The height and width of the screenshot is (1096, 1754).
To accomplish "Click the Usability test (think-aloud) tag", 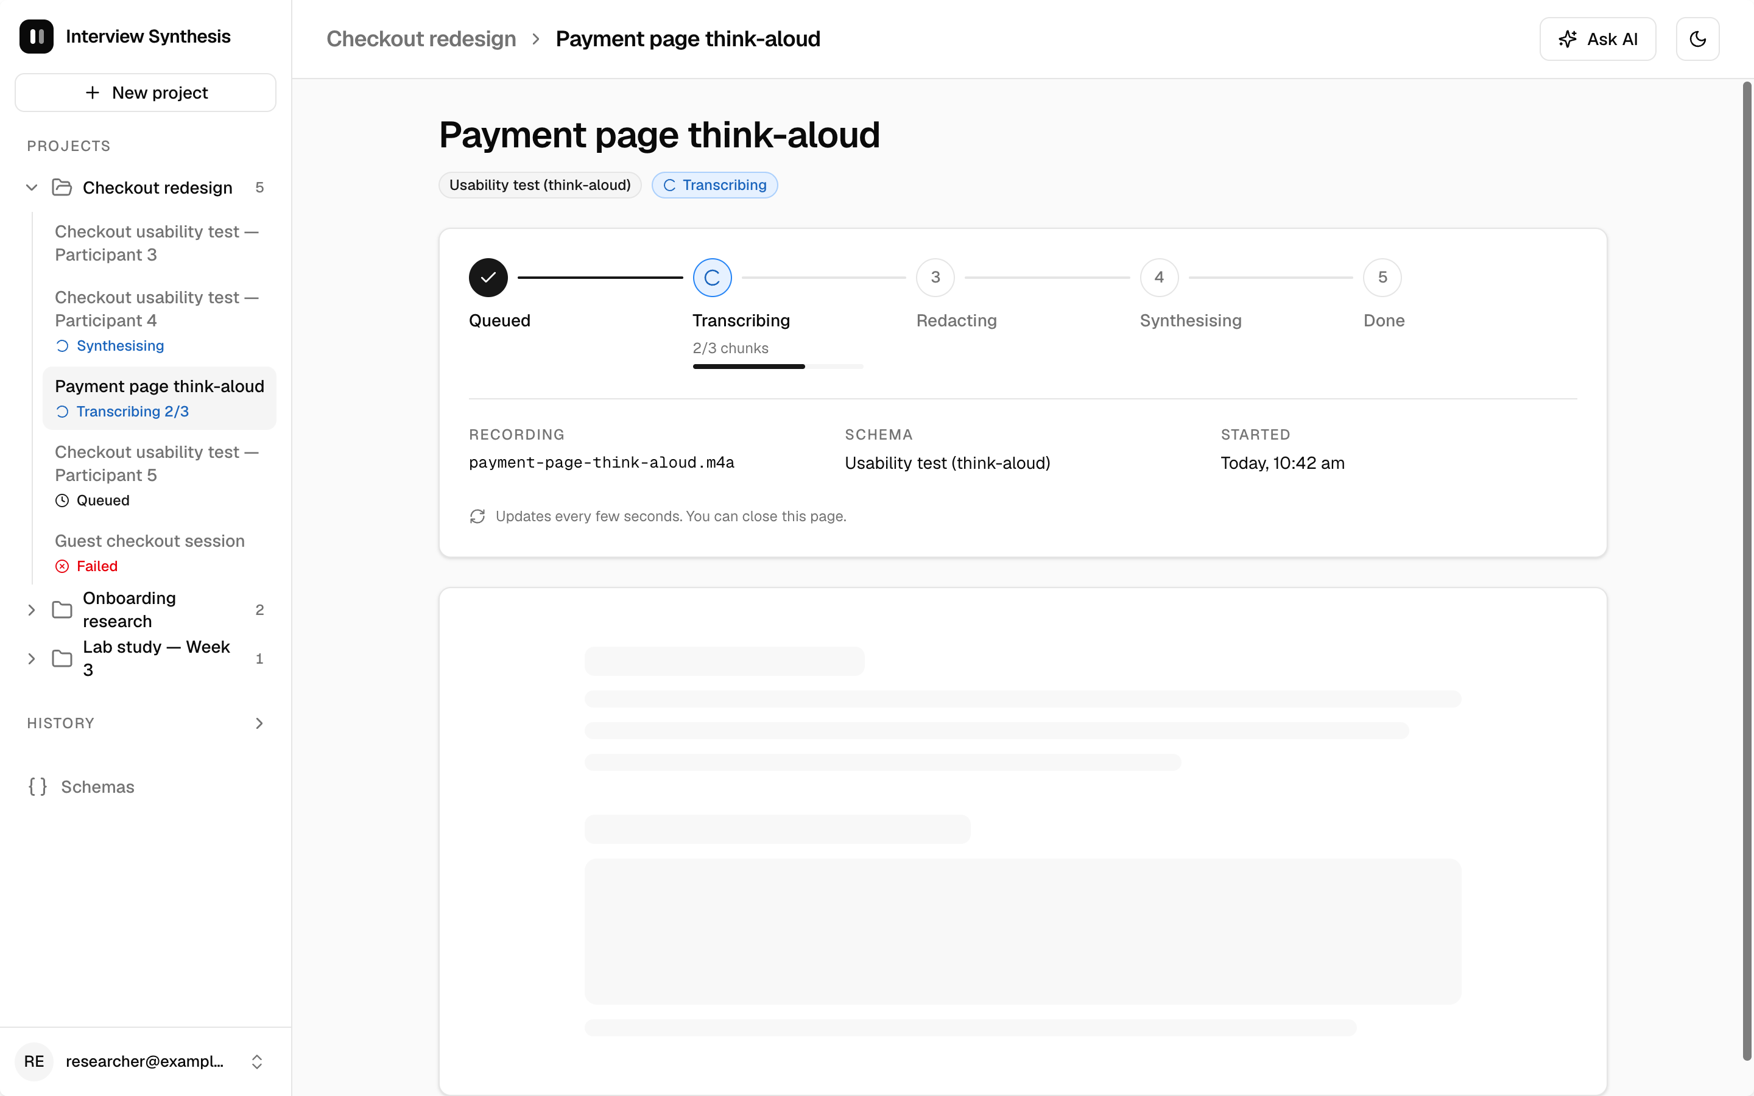I will click(x=540, y=185).
